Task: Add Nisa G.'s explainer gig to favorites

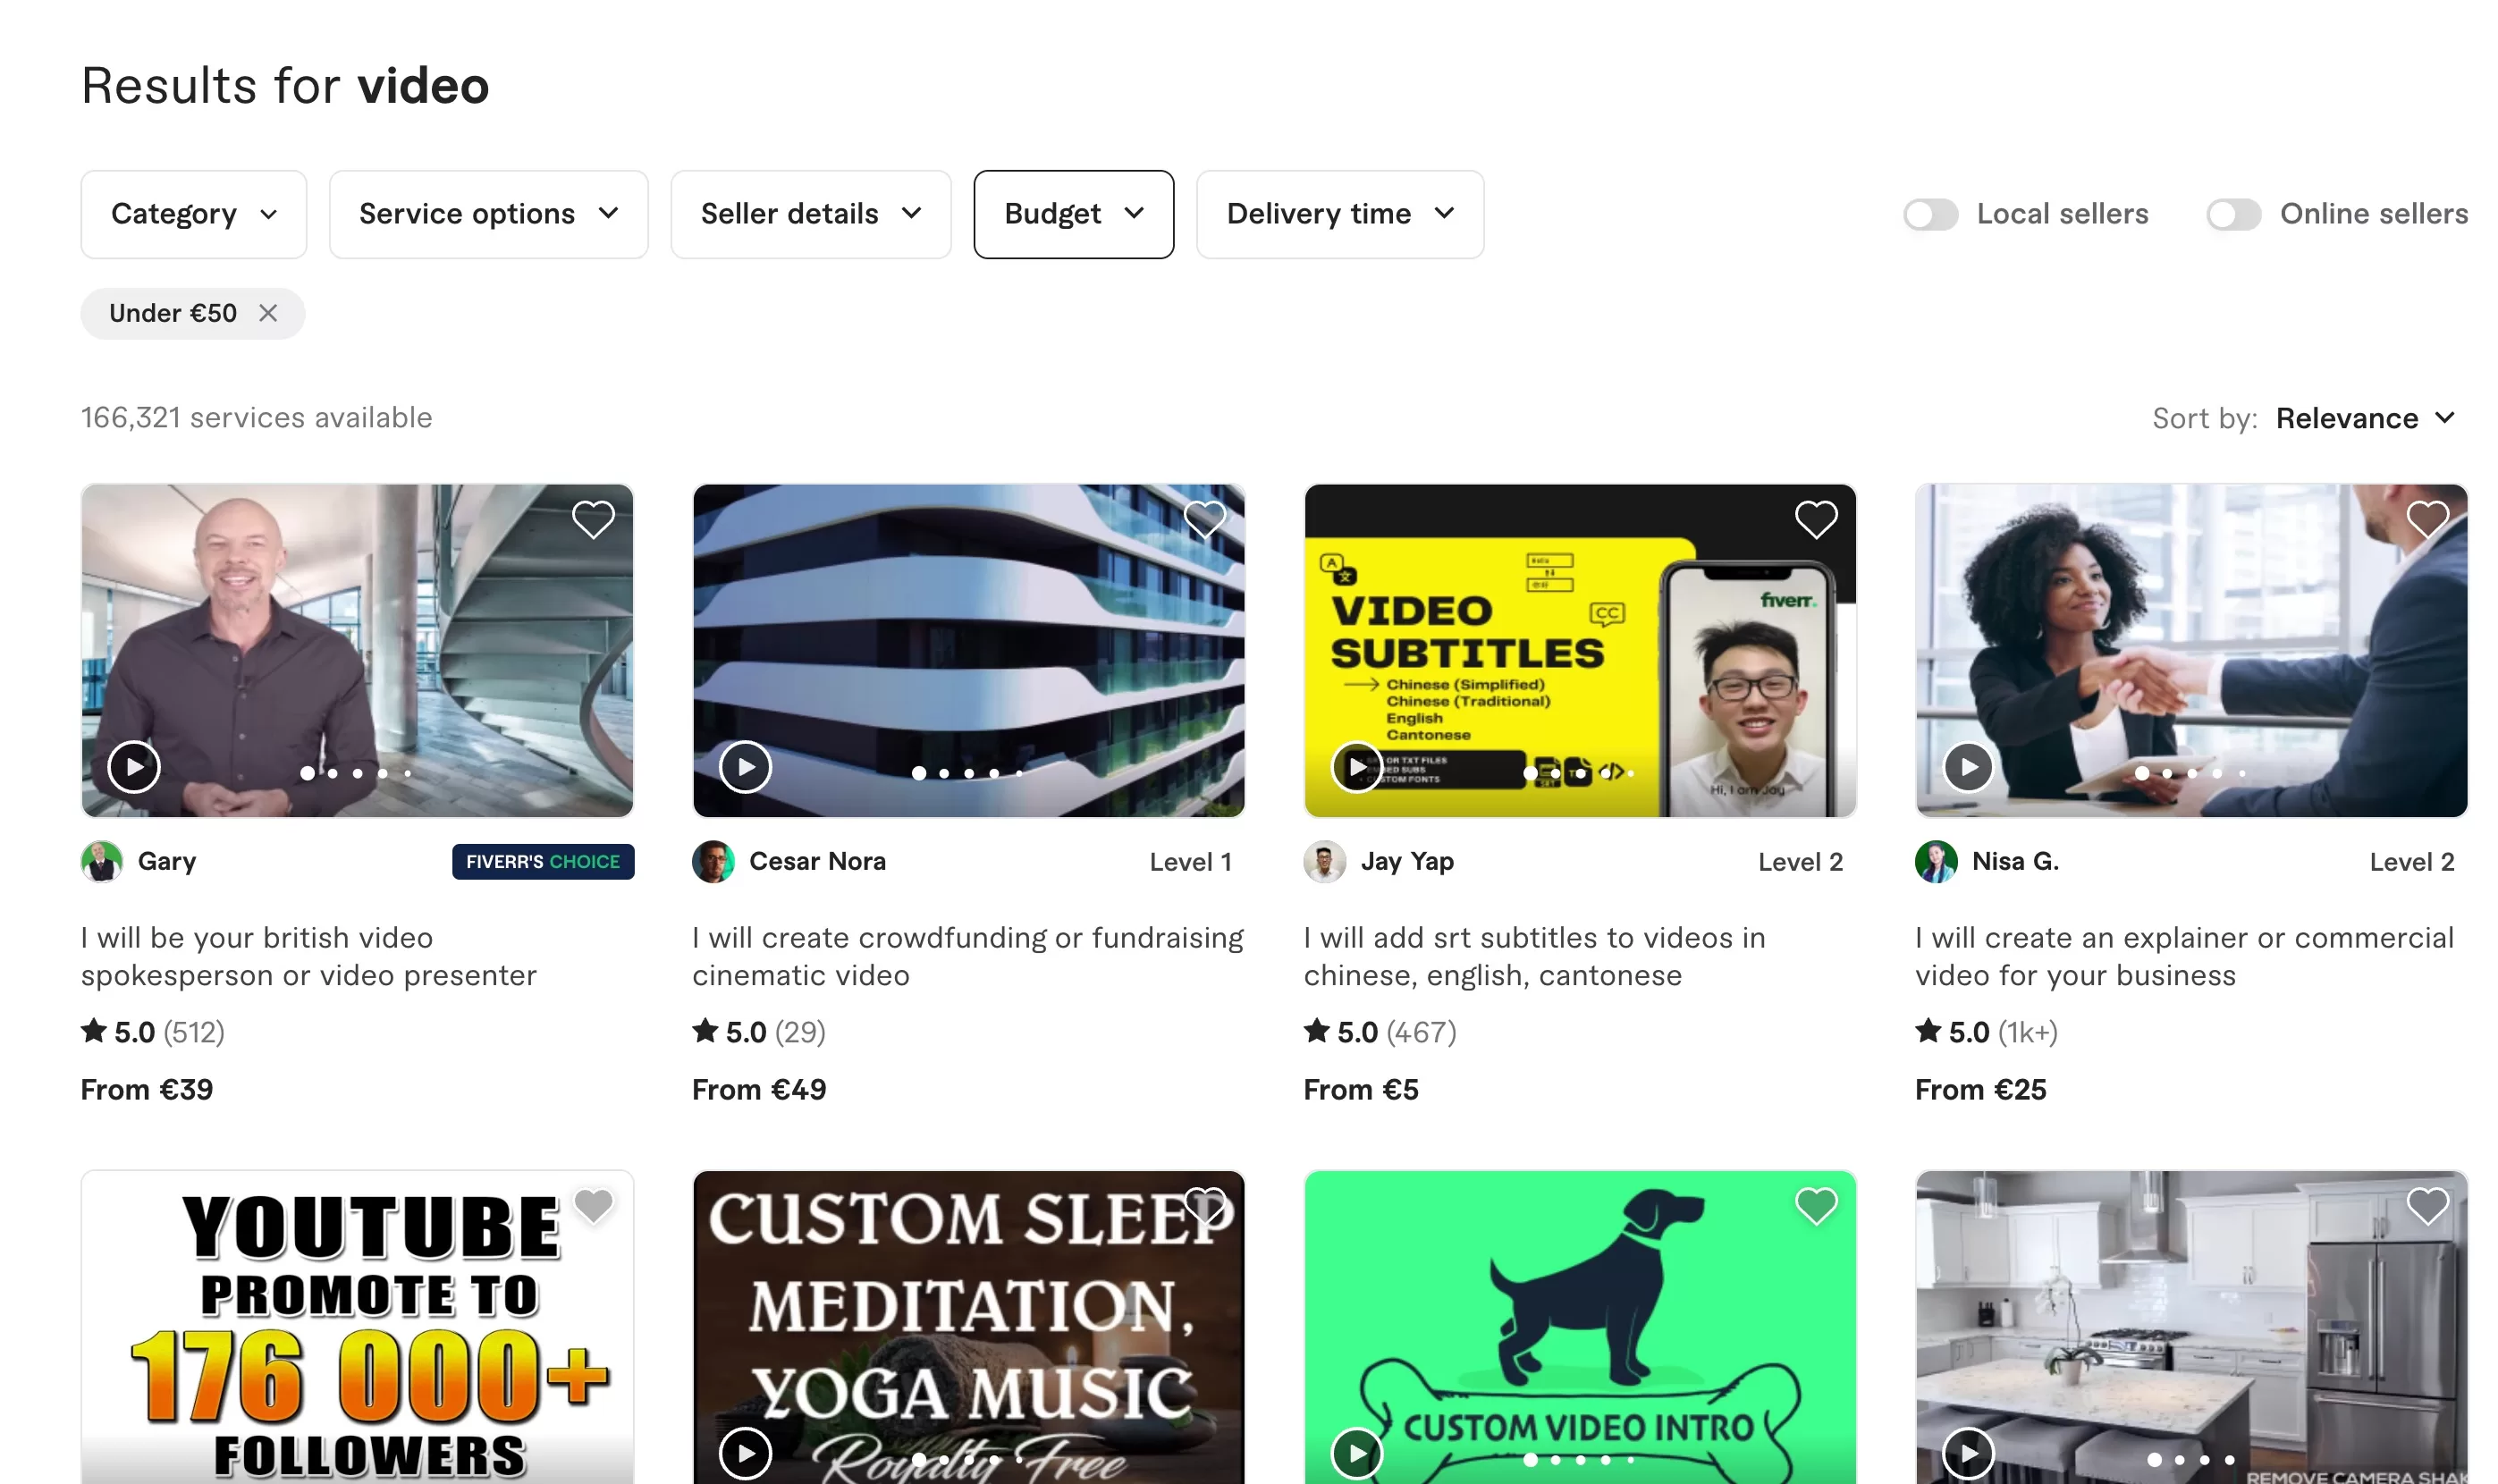Action: [x=2427, y=520]
